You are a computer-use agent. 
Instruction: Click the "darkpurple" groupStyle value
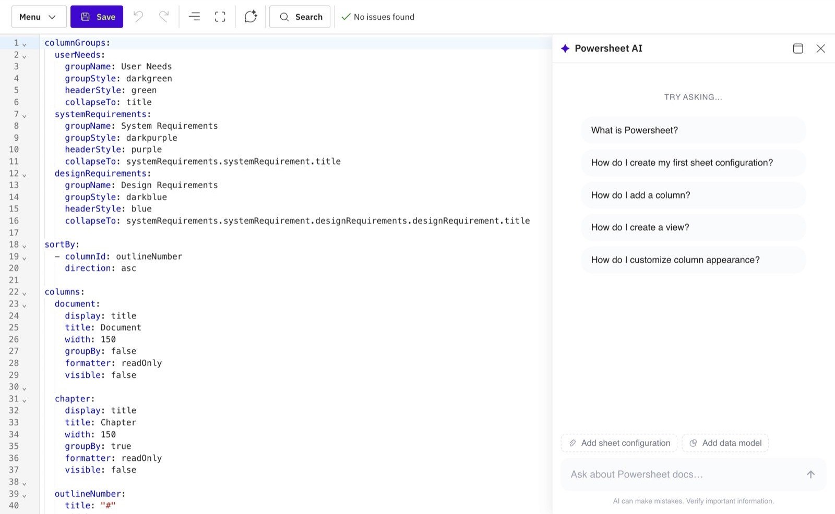tap(151, 138)
